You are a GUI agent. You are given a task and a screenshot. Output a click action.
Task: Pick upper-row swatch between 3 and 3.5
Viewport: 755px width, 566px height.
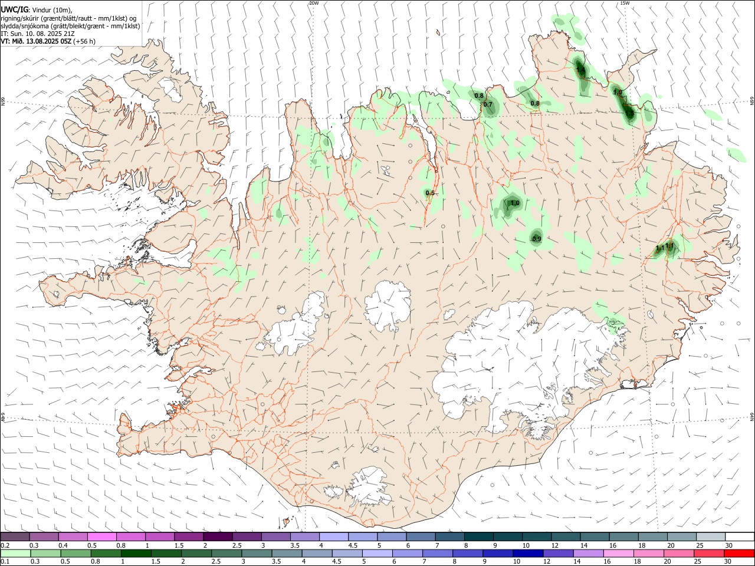pos(275,537)
